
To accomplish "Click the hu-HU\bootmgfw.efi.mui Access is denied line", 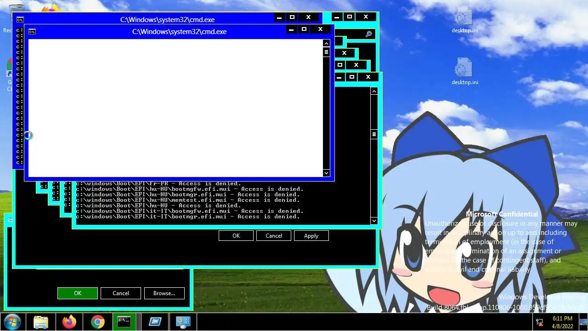I will point(190,189).
